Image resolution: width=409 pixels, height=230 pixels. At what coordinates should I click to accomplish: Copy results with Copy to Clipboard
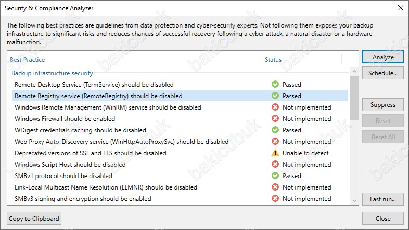(34, 219)
